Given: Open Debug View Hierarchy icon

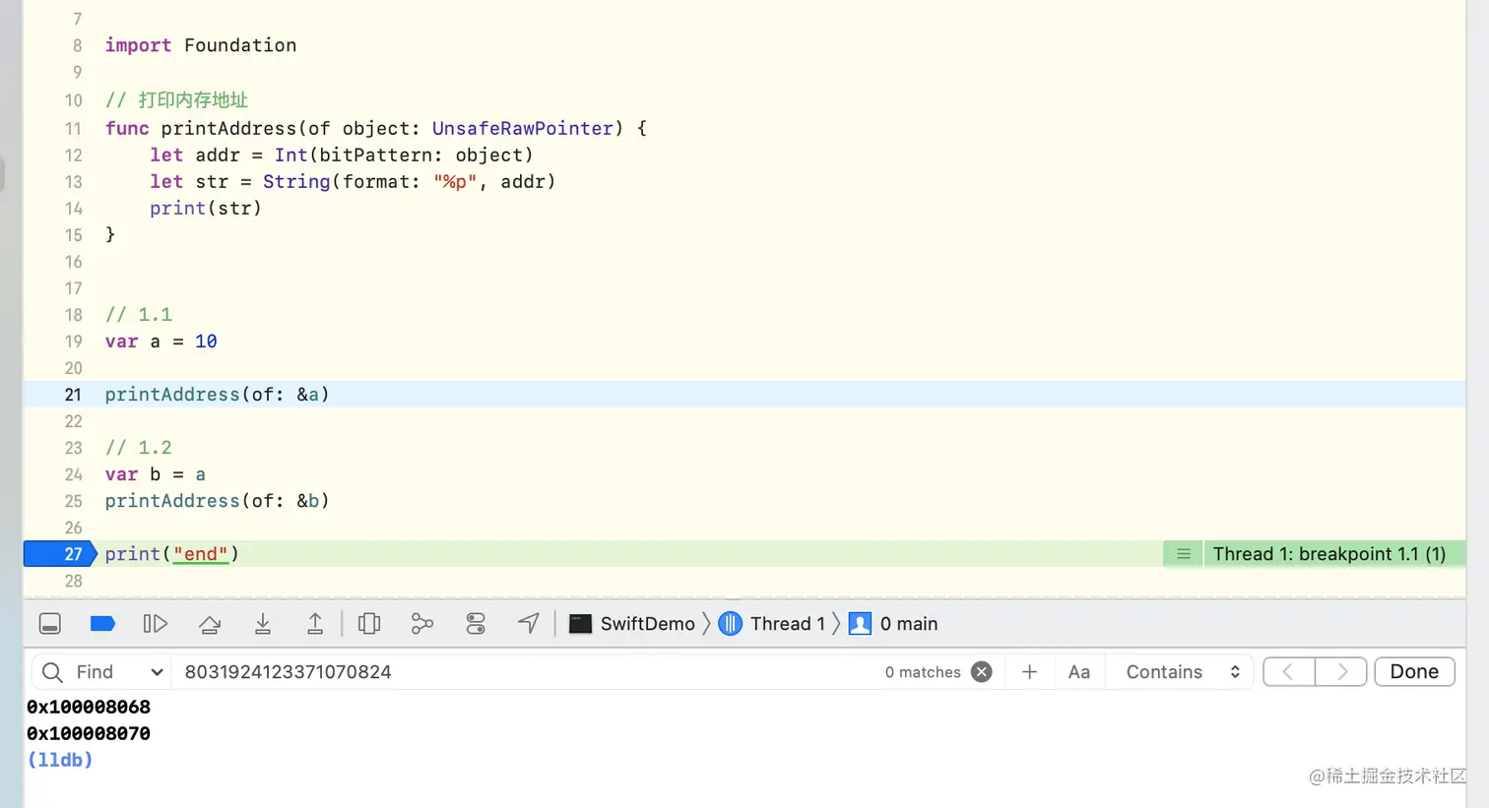Looking at the screenshot, I should click(369, 624).
